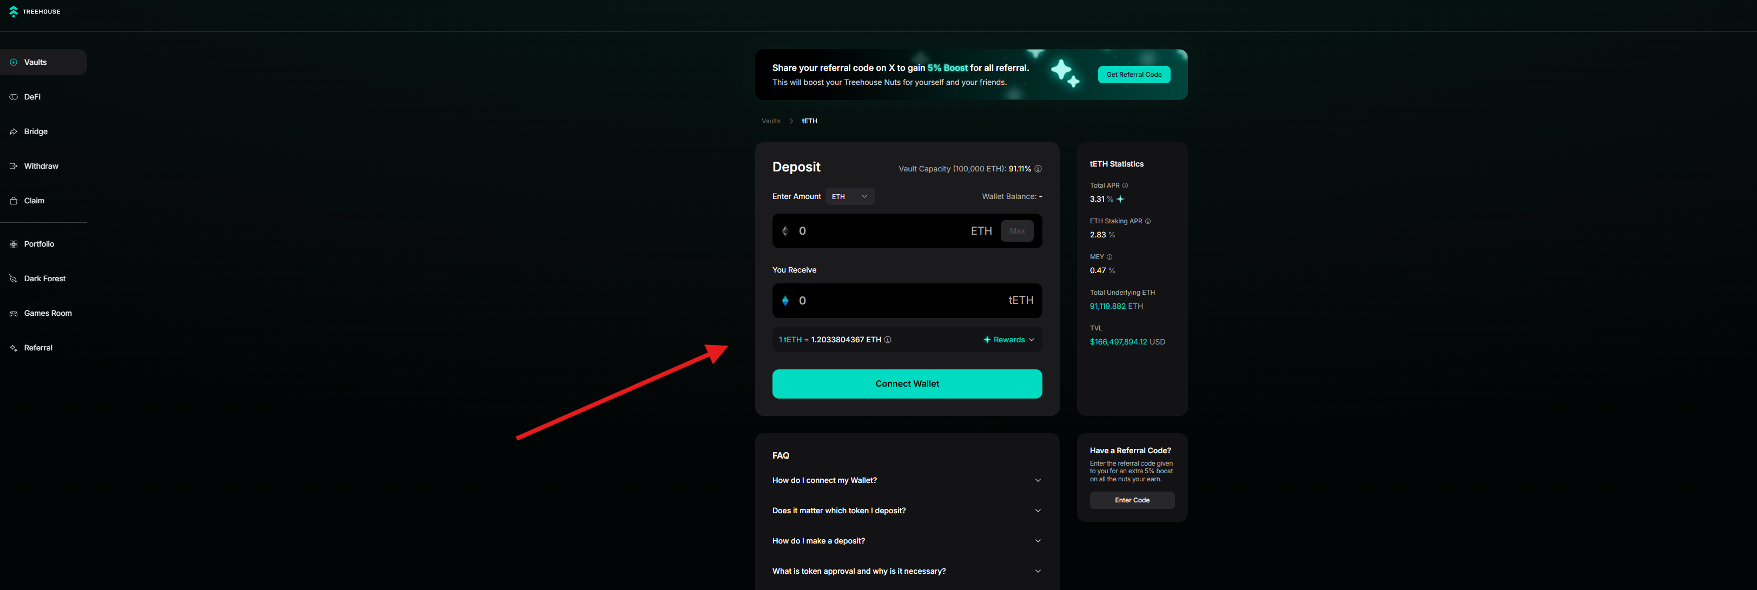Click the Ethereum icon in amount field

tap(785, 231)
